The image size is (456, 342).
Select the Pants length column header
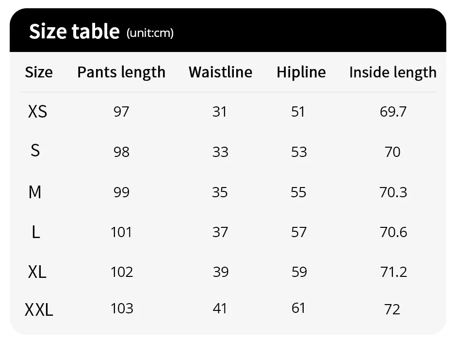121,72
